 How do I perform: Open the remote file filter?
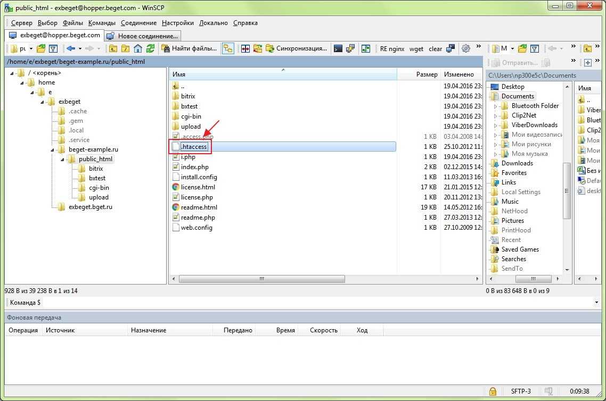[53, 49]
